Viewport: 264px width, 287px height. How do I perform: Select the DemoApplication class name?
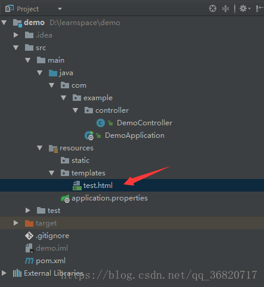(x=135, y=135)
